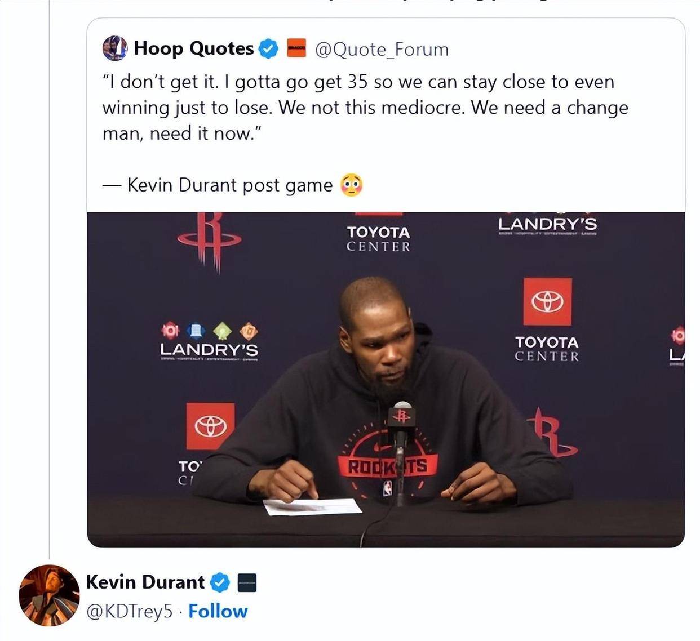This screenshot has width=700, height=641.
Task: Click the dark affiliate badge beside Kevin Durant
Action: [247, 582]
